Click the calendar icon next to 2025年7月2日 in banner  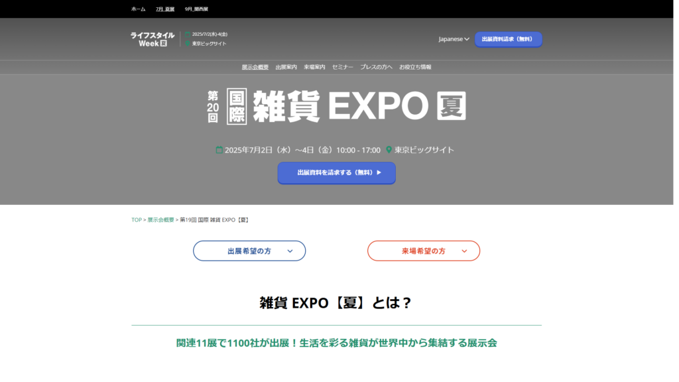click(x=219, y=149)
